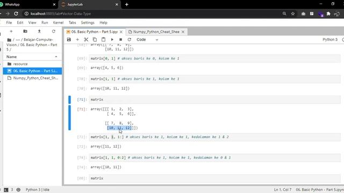The width and height of the screenshot is (344, 193).
Task: Click the status bar terminal count icon
Action: (6, 190)
